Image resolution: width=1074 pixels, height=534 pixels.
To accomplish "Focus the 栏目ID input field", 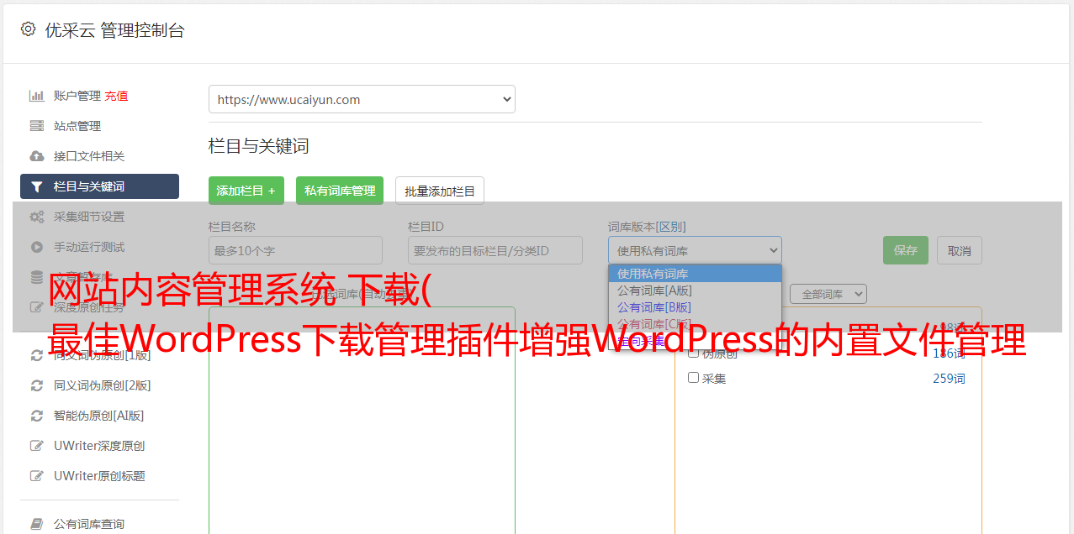I will (x=495, y=250).
